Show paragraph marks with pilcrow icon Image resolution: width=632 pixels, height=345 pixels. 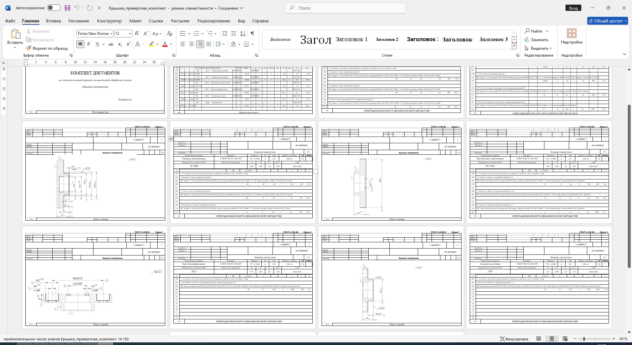252,34
